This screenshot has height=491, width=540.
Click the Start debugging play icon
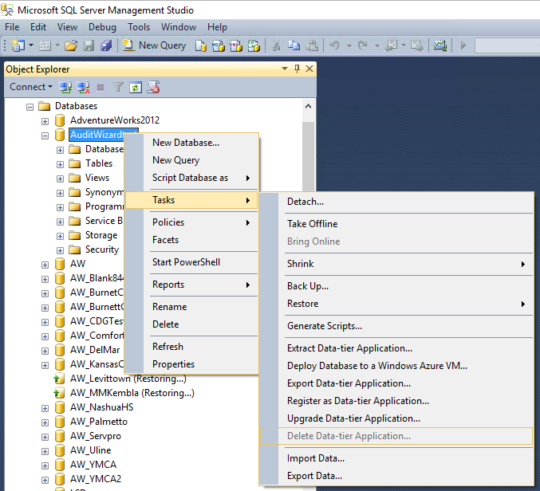coord(463,45)
